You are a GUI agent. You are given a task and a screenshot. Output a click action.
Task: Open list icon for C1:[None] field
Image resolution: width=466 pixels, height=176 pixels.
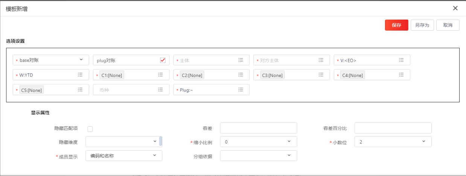161,75
